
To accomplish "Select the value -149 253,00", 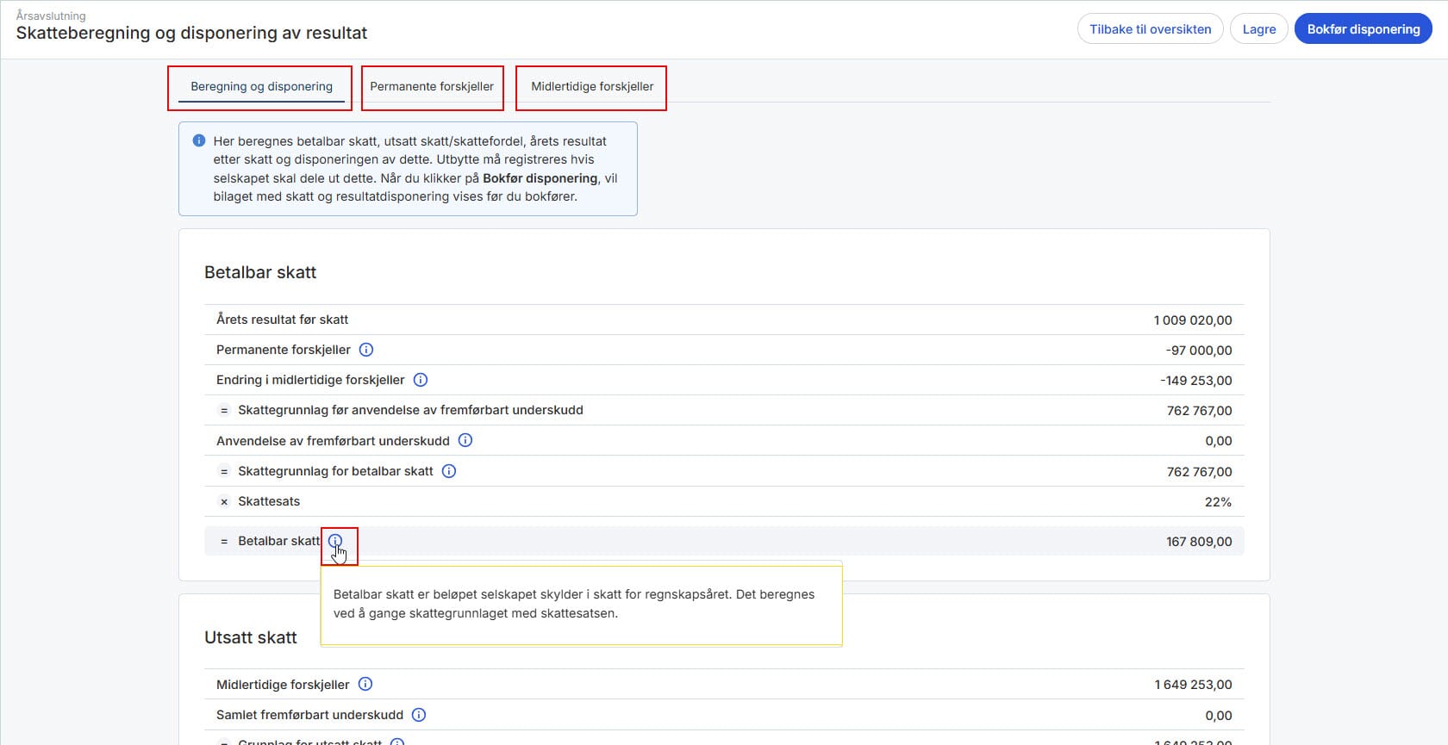I will [x=1196, y=381].
